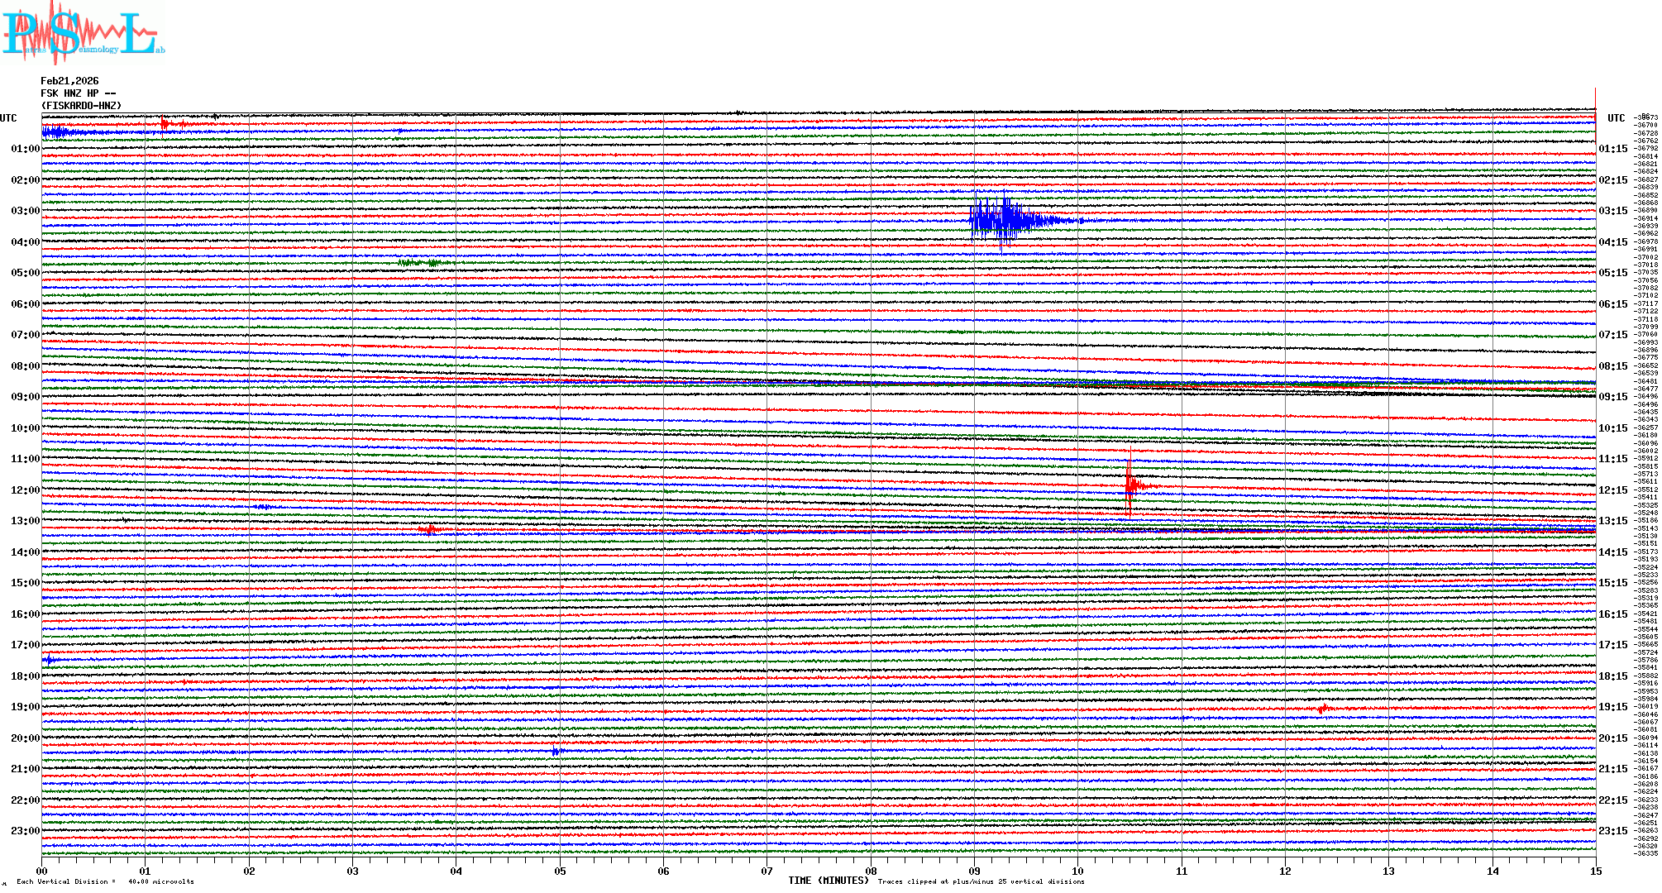Image resolution: width=1662 pixels, height=893 pixels.
Task: Click the Feb21,2026 date label
Action: tap(69, 81)
